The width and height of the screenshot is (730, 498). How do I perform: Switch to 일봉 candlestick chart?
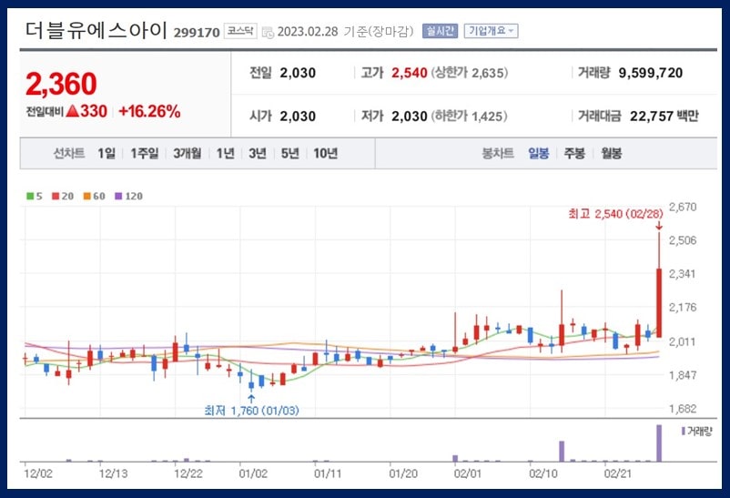[x=539, y=153]
